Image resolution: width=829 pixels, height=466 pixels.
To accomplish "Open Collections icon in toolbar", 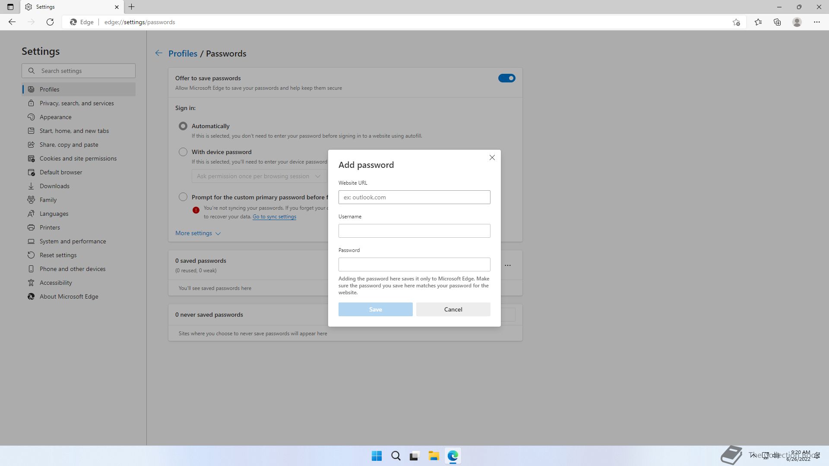I will click(x=777, y=22).
